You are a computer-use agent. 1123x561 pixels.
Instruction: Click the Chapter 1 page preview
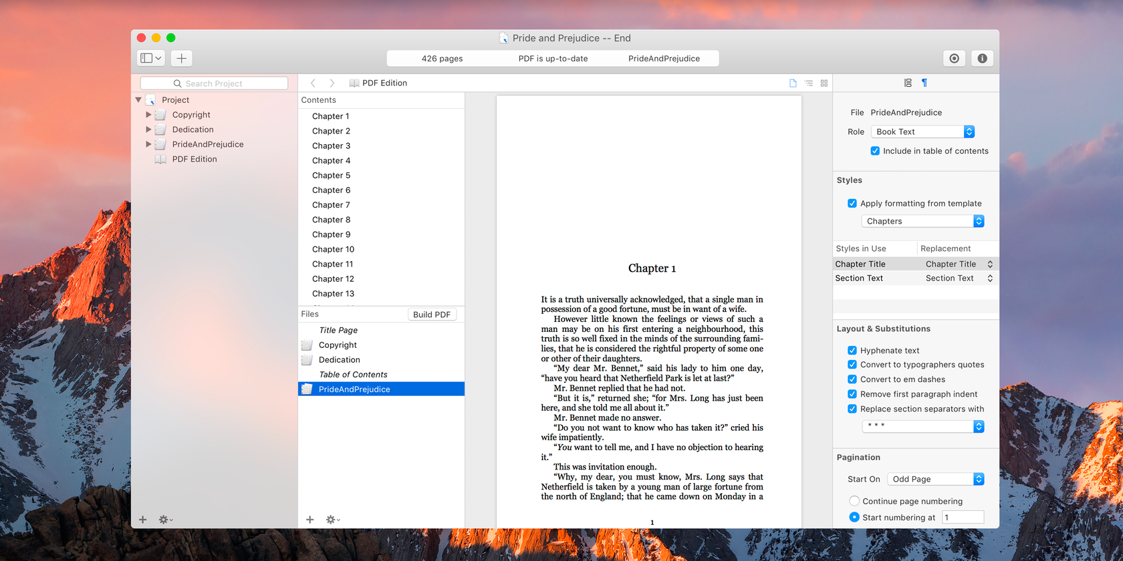tap(649, 312)
